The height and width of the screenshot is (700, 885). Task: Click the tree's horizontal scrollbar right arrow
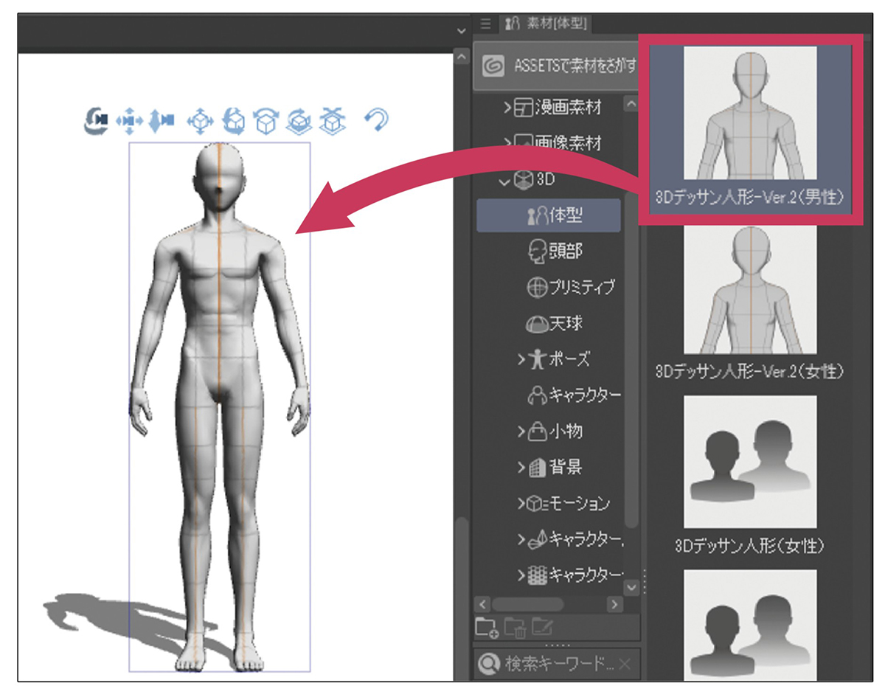(614, 604)
